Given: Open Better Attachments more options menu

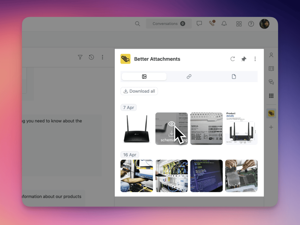Looking at the screenshot, I should (x=255, y=59).
